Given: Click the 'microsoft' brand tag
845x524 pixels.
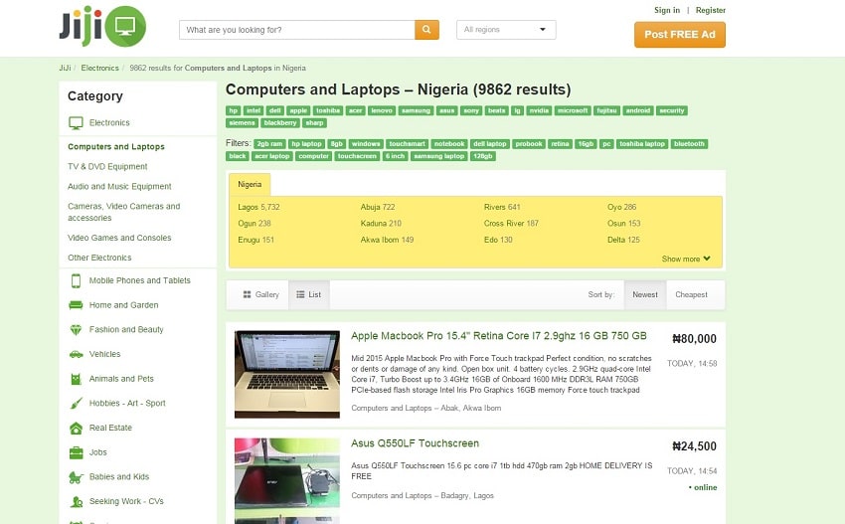Looking at the screenshot, I should [x=573, y=110].
